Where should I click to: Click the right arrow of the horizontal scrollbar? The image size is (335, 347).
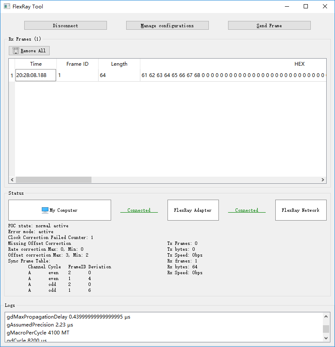[x=323, y=180]
